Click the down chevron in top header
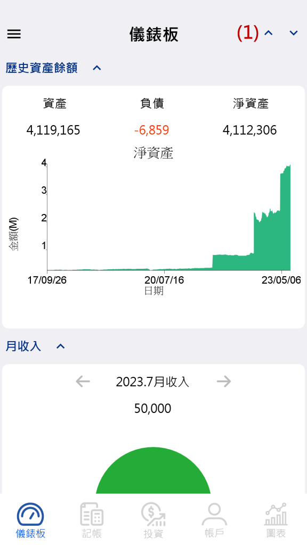The height and width of the screenshot is (545, 307). (294, 33)
